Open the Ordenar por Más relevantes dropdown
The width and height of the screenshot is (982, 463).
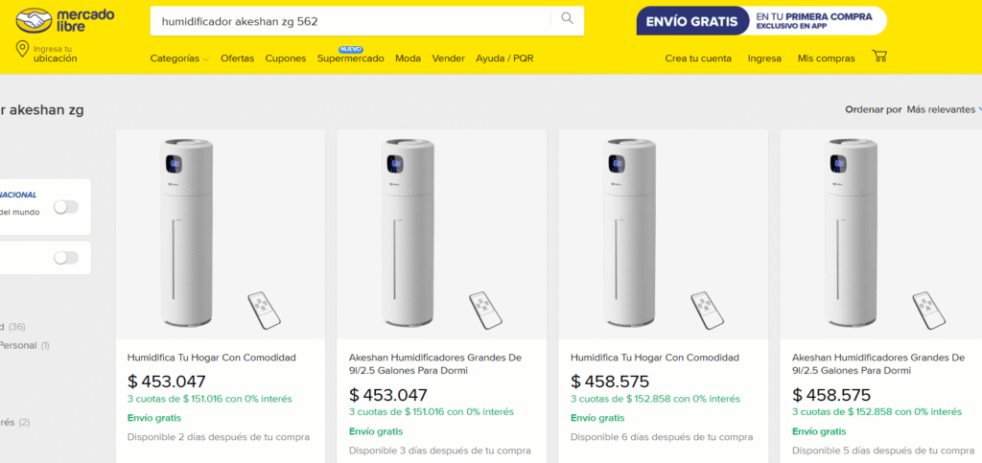tap(941, 109)
